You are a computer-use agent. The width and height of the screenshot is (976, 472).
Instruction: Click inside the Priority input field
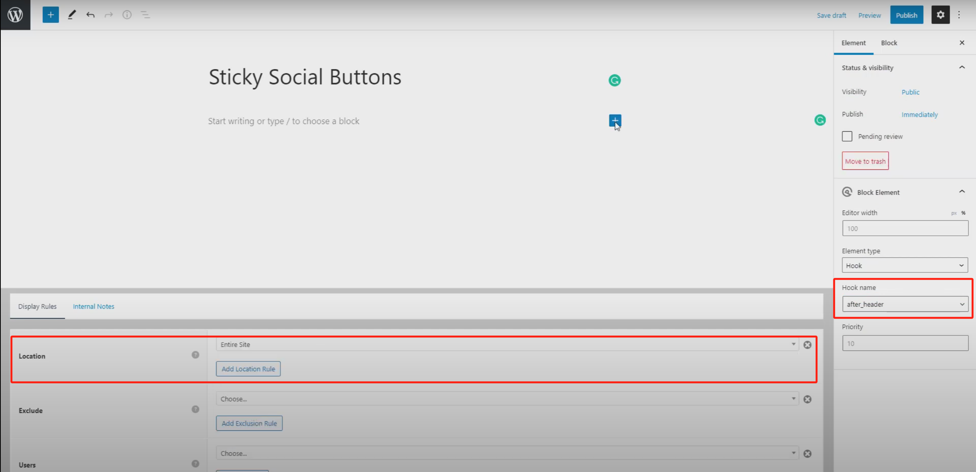(905, 343)
